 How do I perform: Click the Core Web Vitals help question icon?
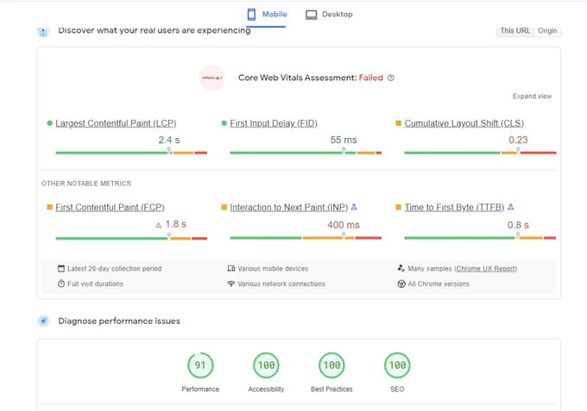pyautogui.click(x=390, y=78)
